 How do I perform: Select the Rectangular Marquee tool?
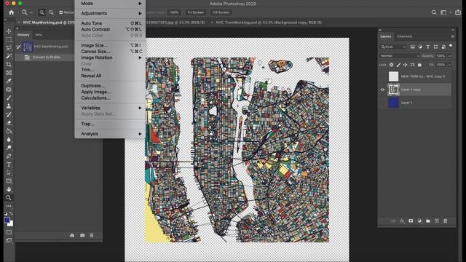click(x=9, y=39)
